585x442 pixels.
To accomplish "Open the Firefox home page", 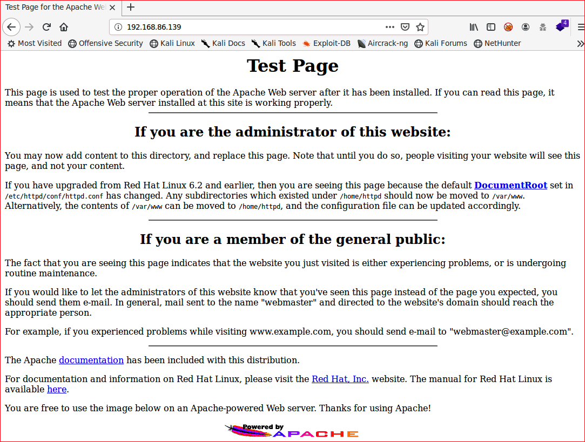I will point(64,27).
